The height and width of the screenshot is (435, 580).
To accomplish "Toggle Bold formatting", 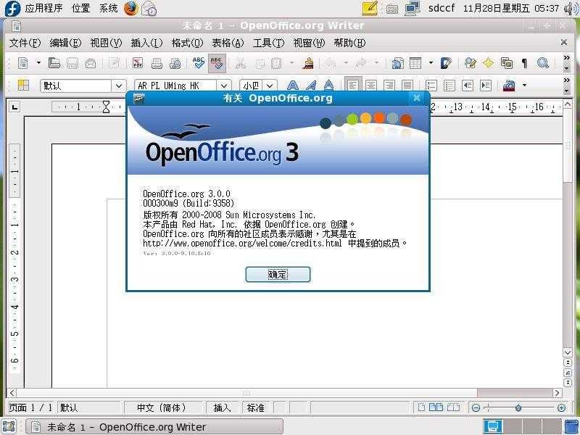I will pyautogui.click(x=293, y=86).
